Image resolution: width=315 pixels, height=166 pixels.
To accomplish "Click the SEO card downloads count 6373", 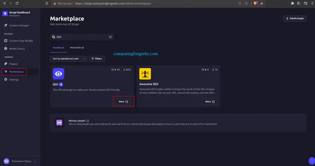I will click(127, 70).
